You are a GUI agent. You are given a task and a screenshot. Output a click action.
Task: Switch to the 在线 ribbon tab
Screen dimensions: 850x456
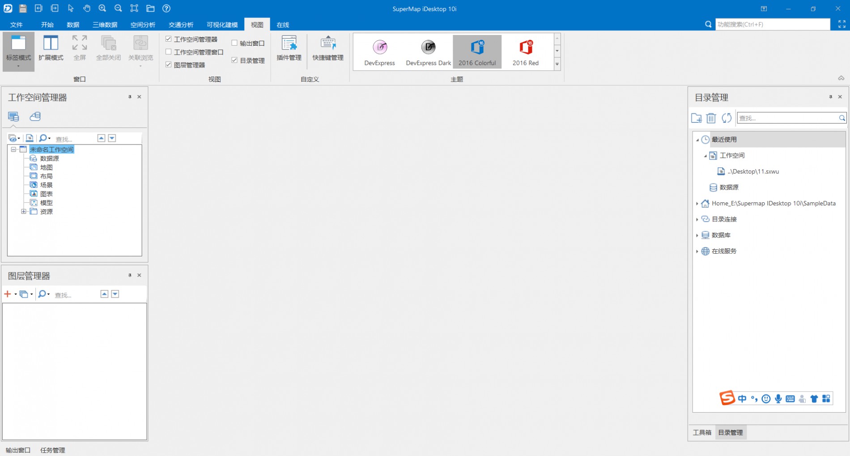tap(283, 25)
